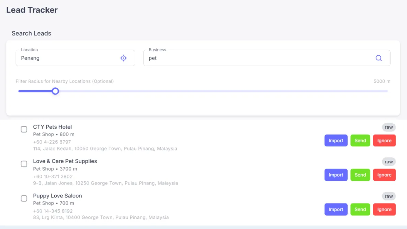
Task: Click the 'Pet Shop • 800 m' text
Action: (x=54, y=135)
